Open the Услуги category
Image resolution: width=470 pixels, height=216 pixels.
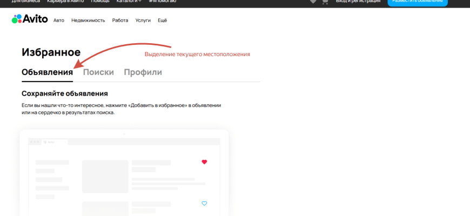coord(143,21)
